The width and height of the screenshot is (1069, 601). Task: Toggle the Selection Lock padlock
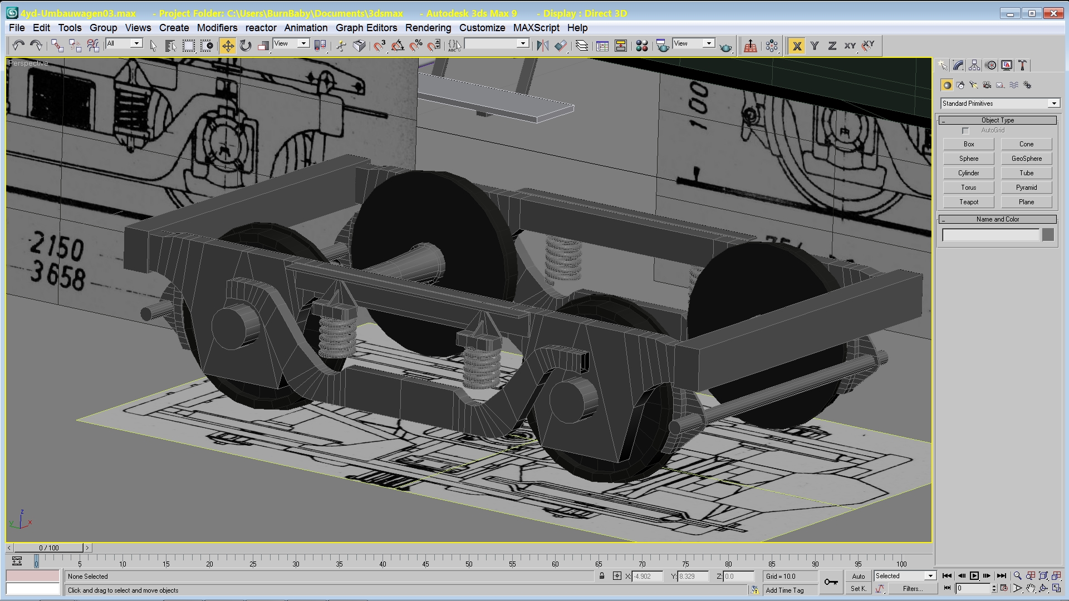point(602,576)
